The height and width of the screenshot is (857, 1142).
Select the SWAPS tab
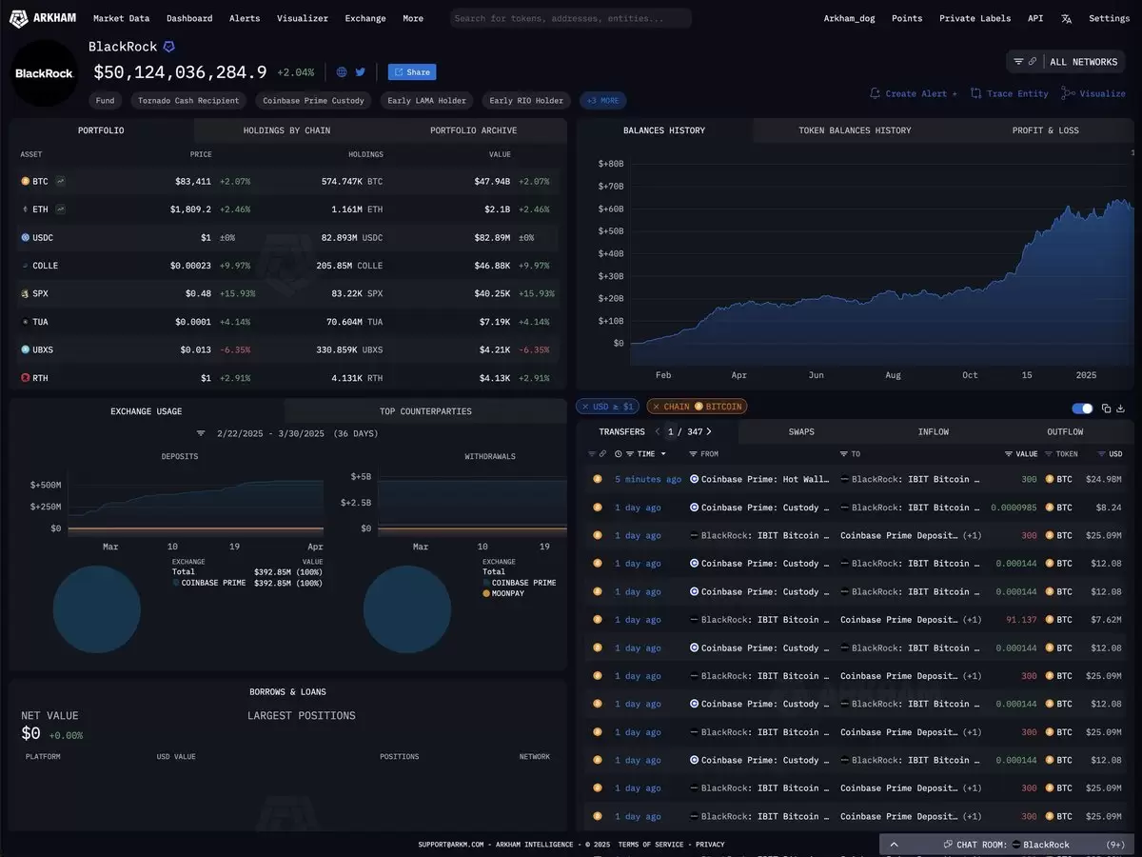(801, 432)
